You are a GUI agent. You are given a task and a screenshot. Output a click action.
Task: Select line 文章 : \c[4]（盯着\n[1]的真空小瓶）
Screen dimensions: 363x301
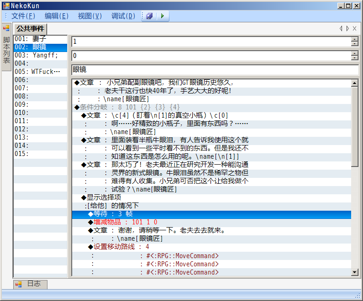point(211,115)
